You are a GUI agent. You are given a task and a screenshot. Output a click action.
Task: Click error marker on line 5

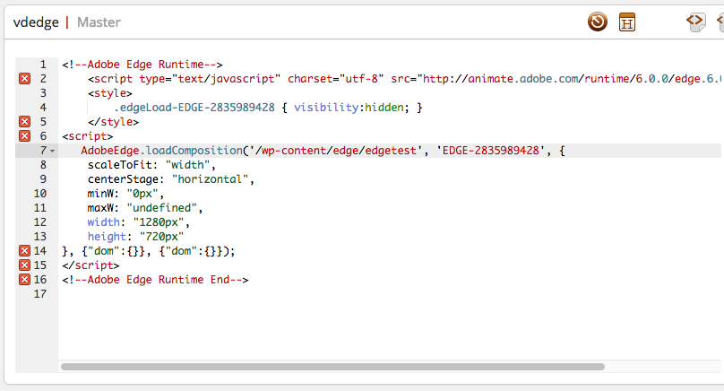(24, 122)
